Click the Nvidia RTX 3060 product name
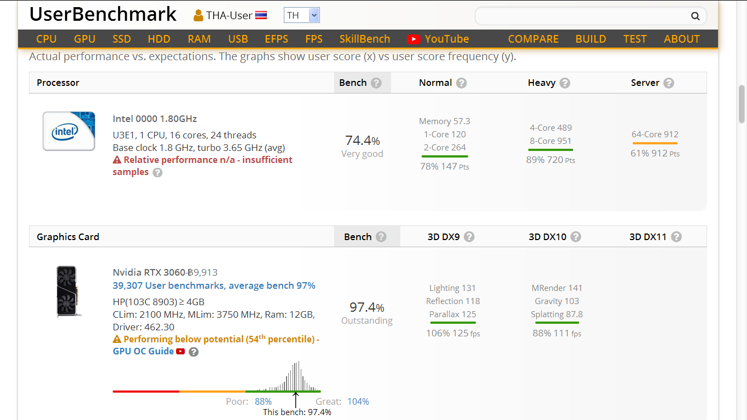Viewport: 747px width, 420px height. pyautogui.click(x=149, y=272)
